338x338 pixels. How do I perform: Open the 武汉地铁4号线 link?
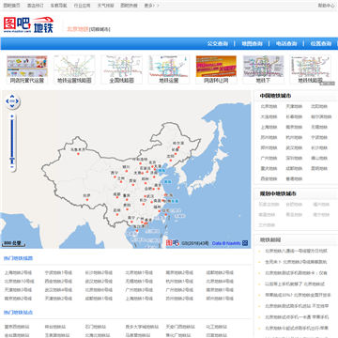(58, 290)
